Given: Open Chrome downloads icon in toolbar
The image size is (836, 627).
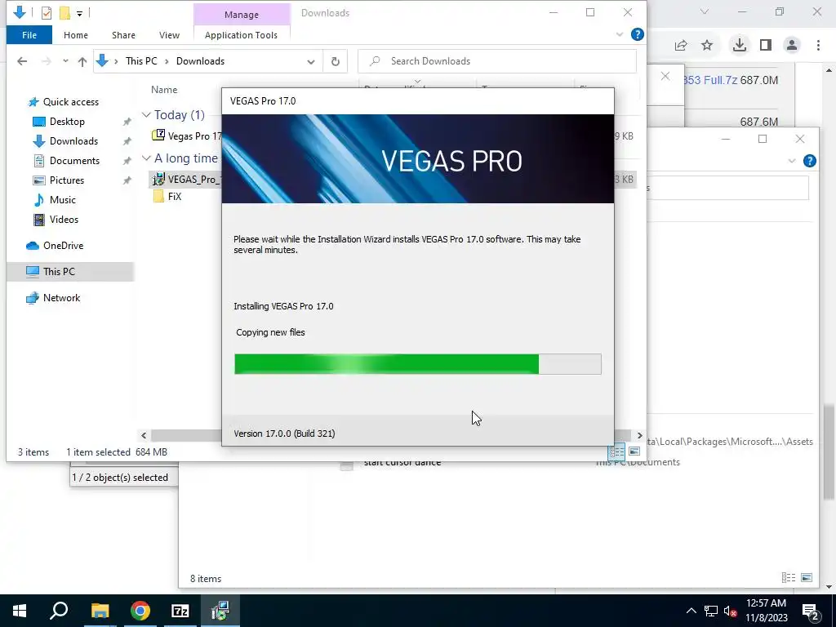Looking at the screenshot, I should pos(740,46).
